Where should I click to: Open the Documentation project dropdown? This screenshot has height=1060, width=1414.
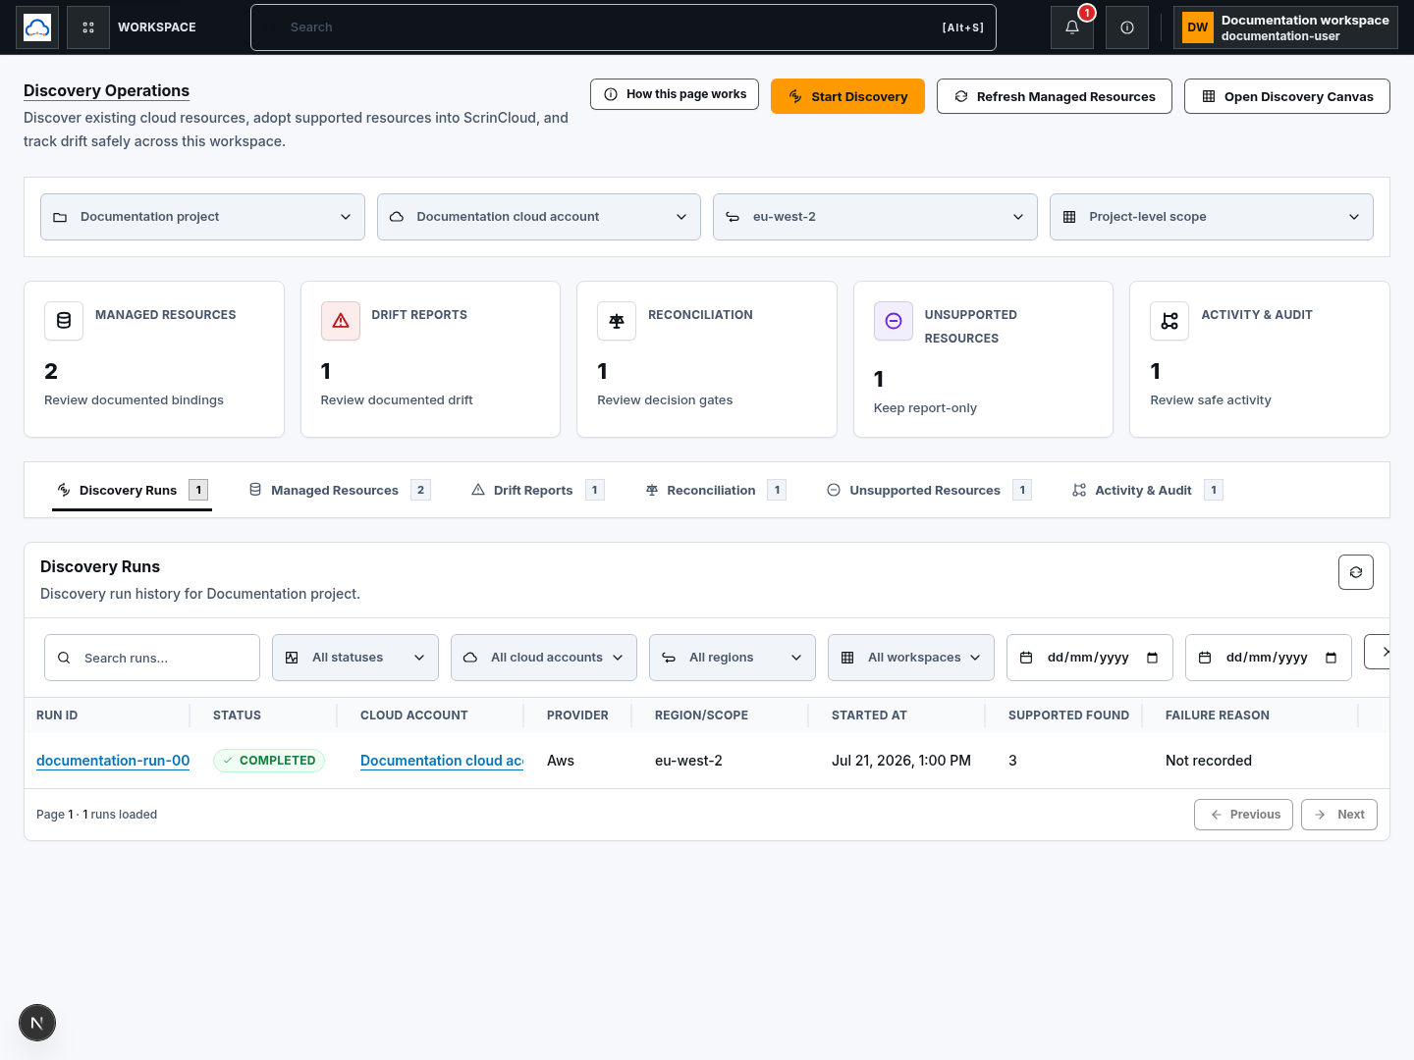tap(202, 217)
